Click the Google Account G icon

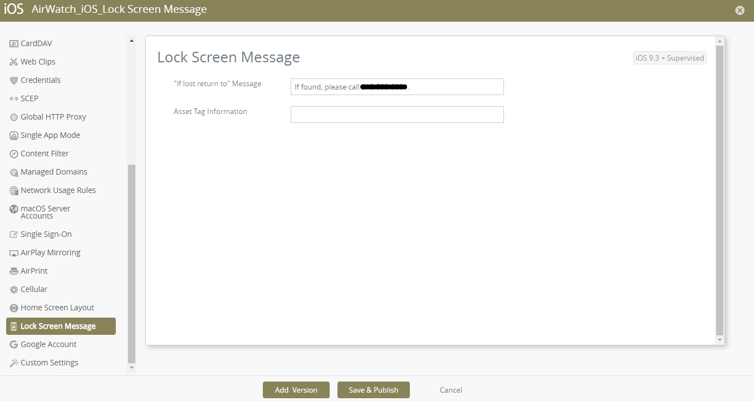14,344
